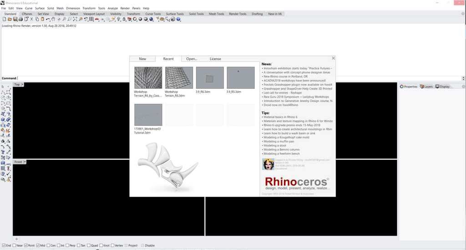This screenshot has width=466, height=250.
Task: Click the Lock objects padlock icon
Action: (x=124, y=19)
